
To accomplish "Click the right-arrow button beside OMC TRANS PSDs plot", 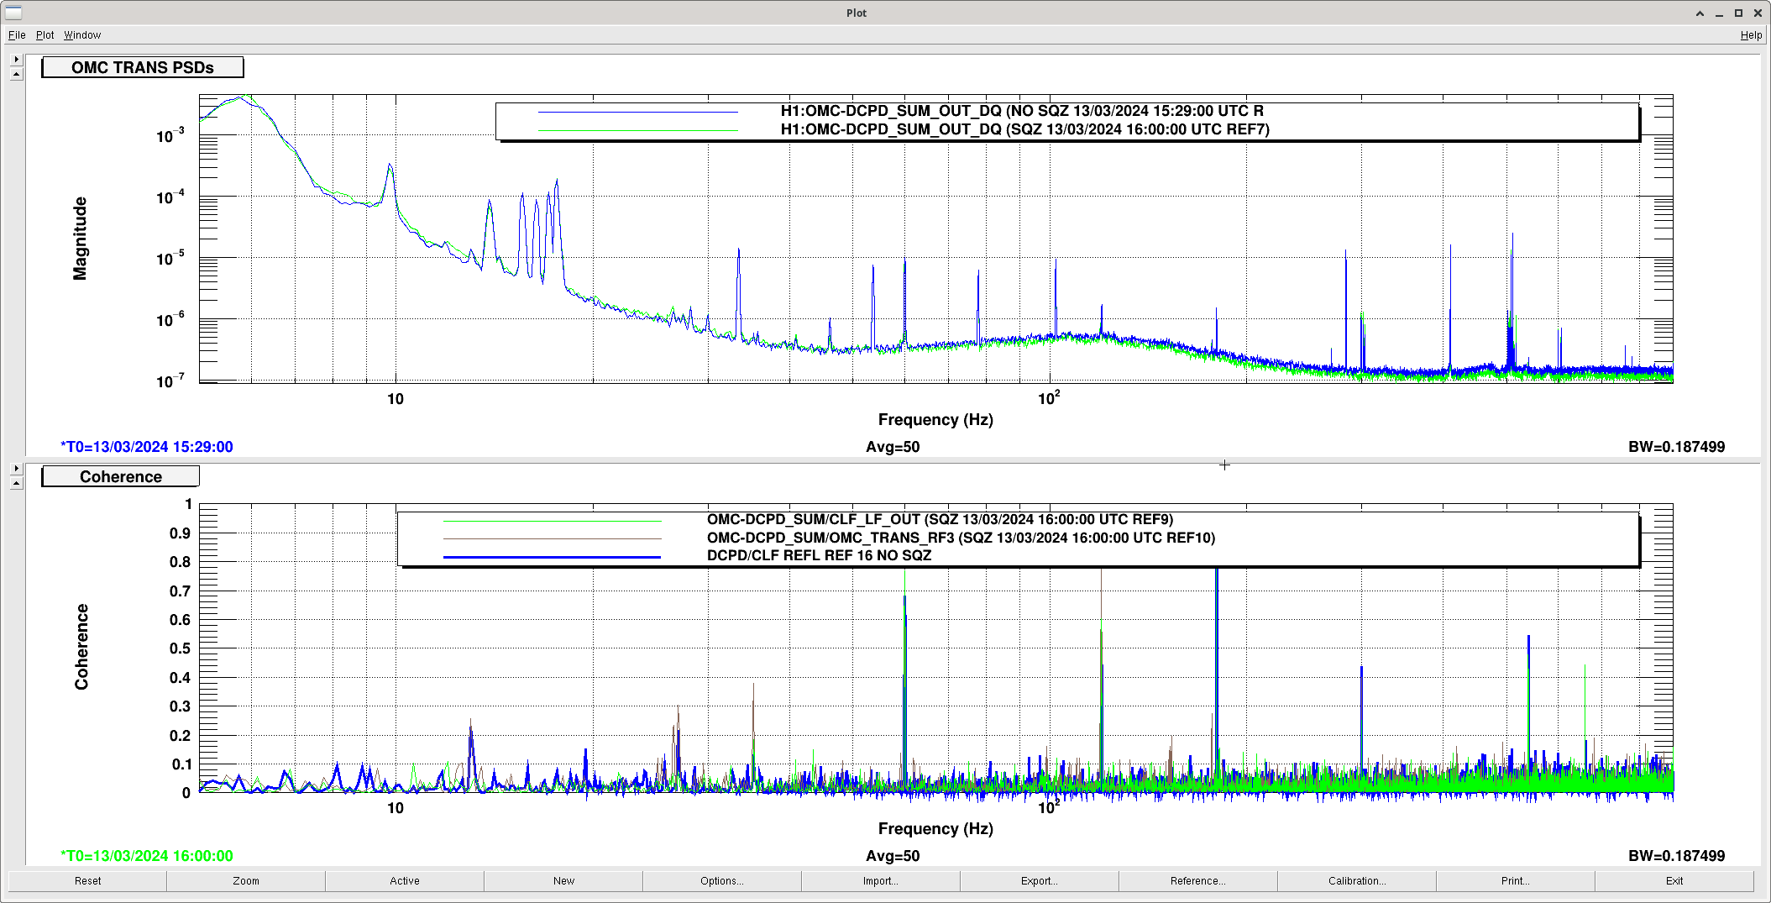I will click(16, 60).
